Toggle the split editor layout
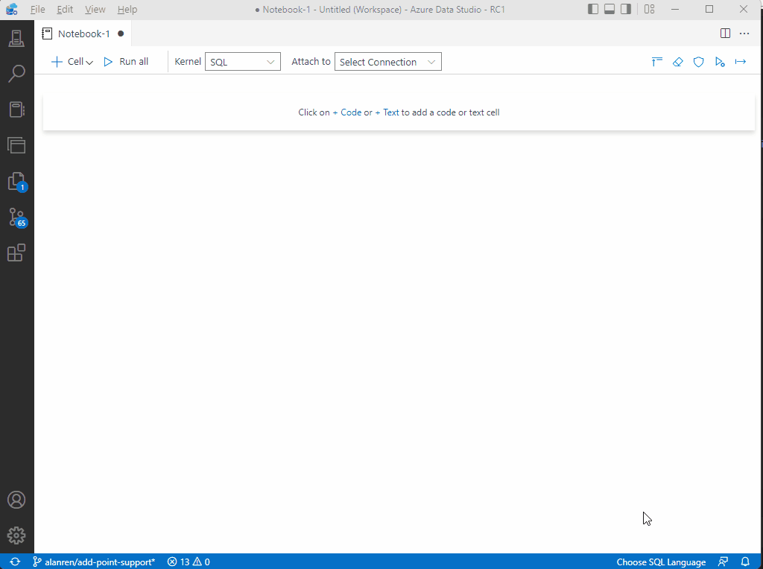The width and height of the screenshot is (763, 569). click(724, 33)
